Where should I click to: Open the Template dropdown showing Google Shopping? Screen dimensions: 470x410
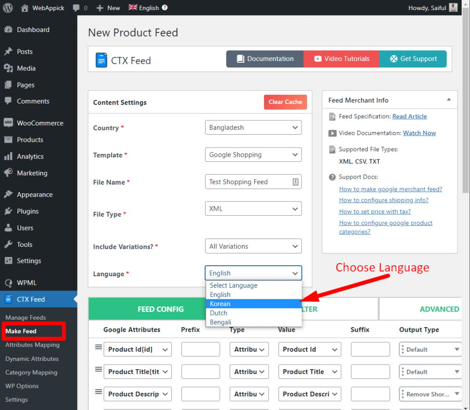point(253,155)
